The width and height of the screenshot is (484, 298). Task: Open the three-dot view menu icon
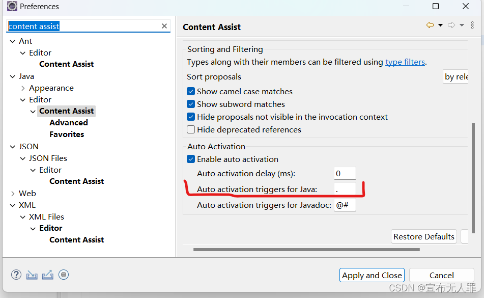coord(472,25)
